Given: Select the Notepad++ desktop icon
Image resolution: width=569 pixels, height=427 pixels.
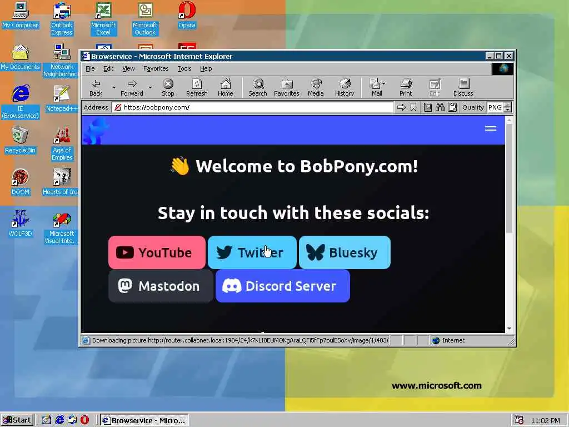Looking at the screenshot, I should point(62,99).
